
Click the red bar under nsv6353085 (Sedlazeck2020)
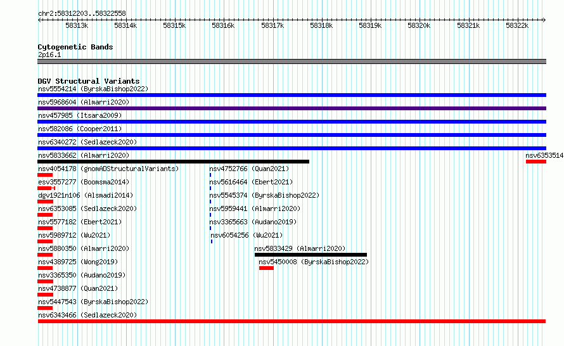point(45,215)
